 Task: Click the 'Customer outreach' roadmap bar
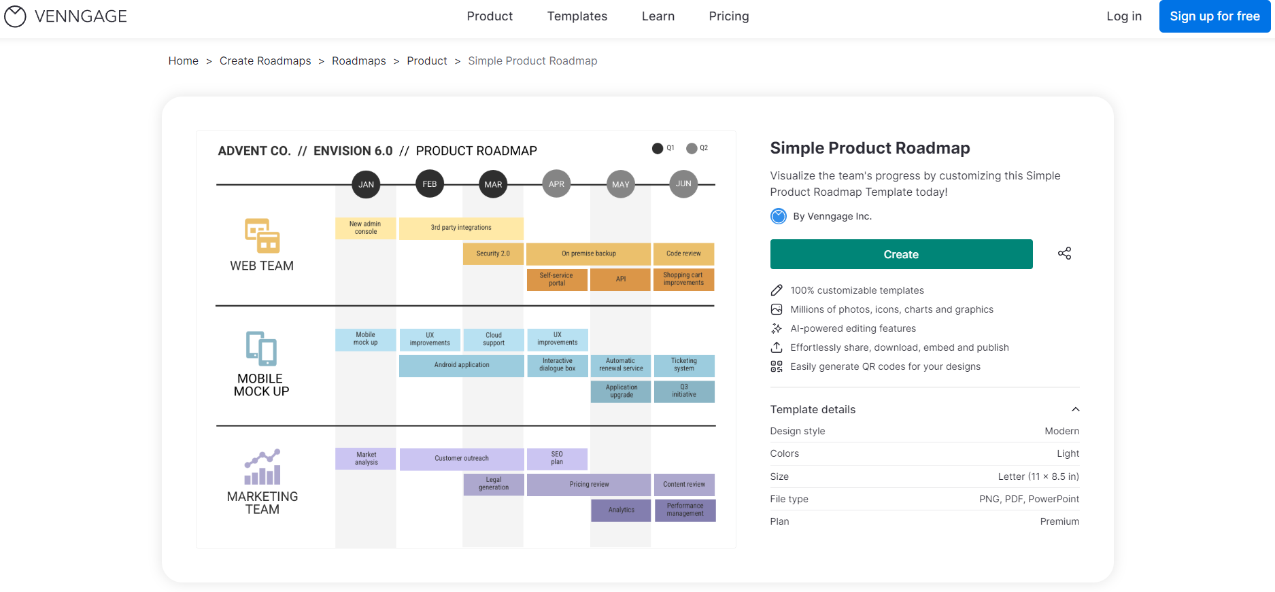click(x=462, y=459)
